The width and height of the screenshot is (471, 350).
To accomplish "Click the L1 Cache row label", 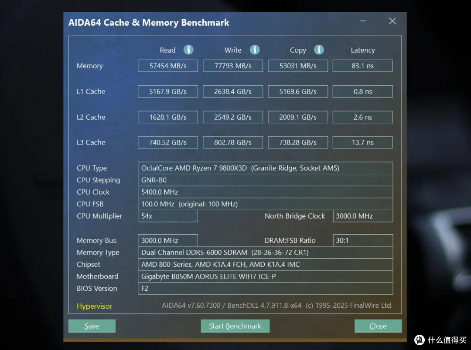I will (91, 91).
